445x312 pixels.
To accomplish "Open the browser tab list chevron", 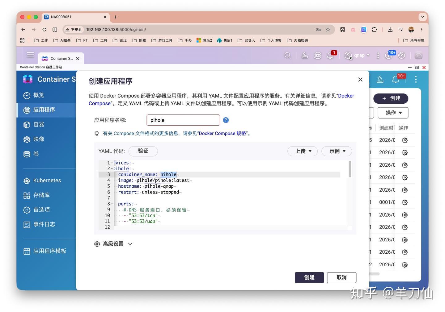I will tap(422, 17).
